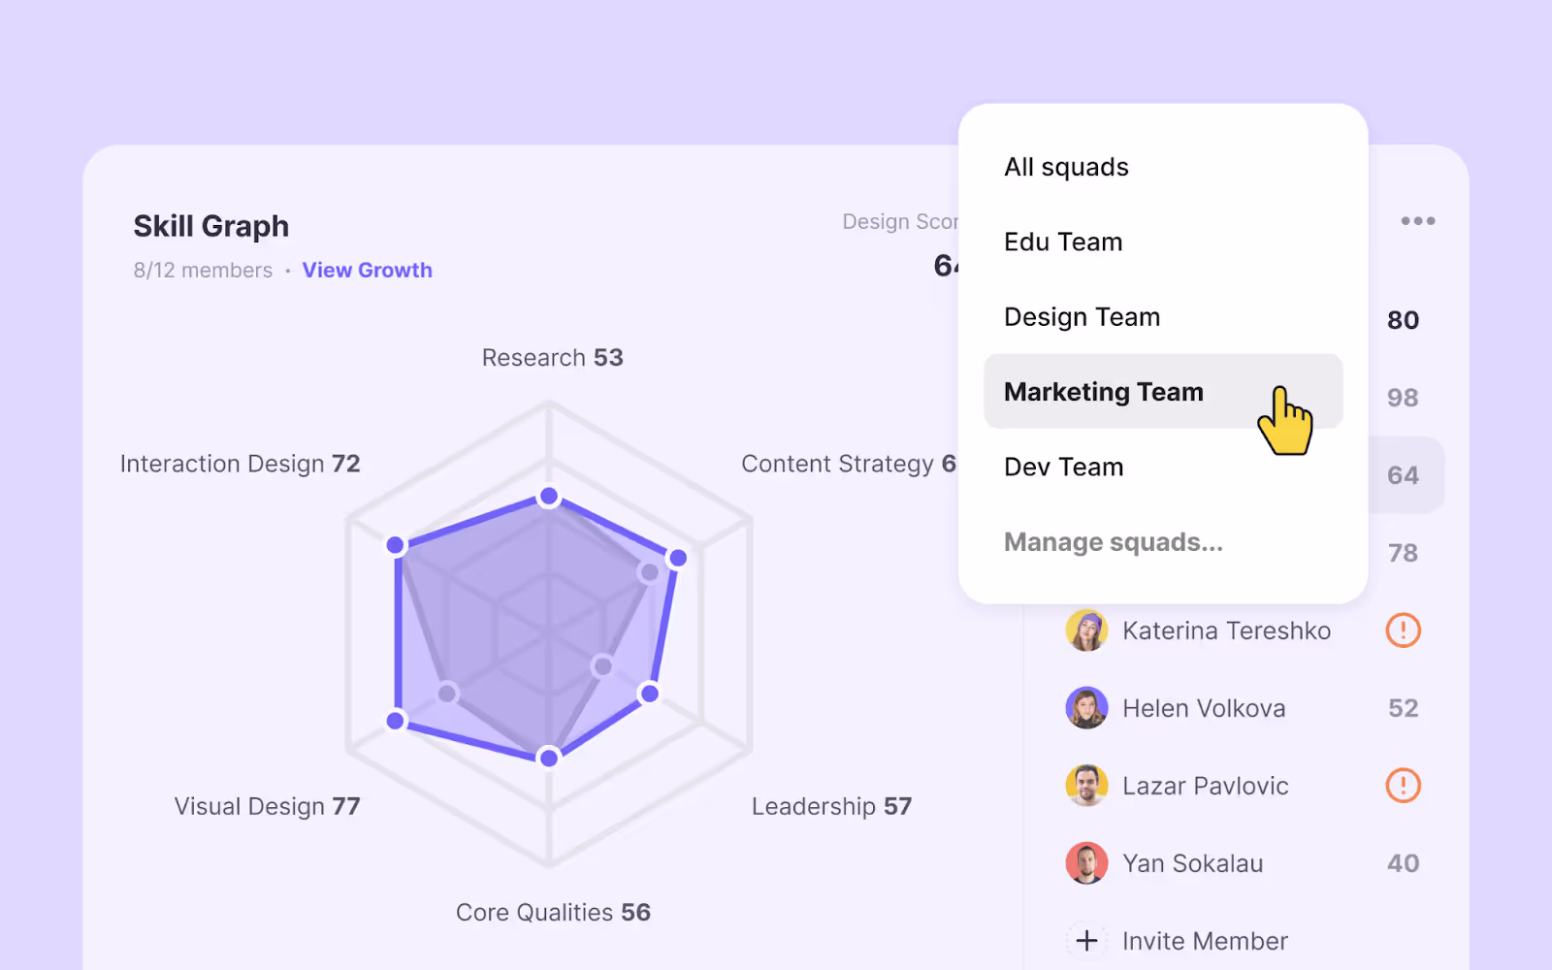Open the View Growth link

tap(367, 270)
